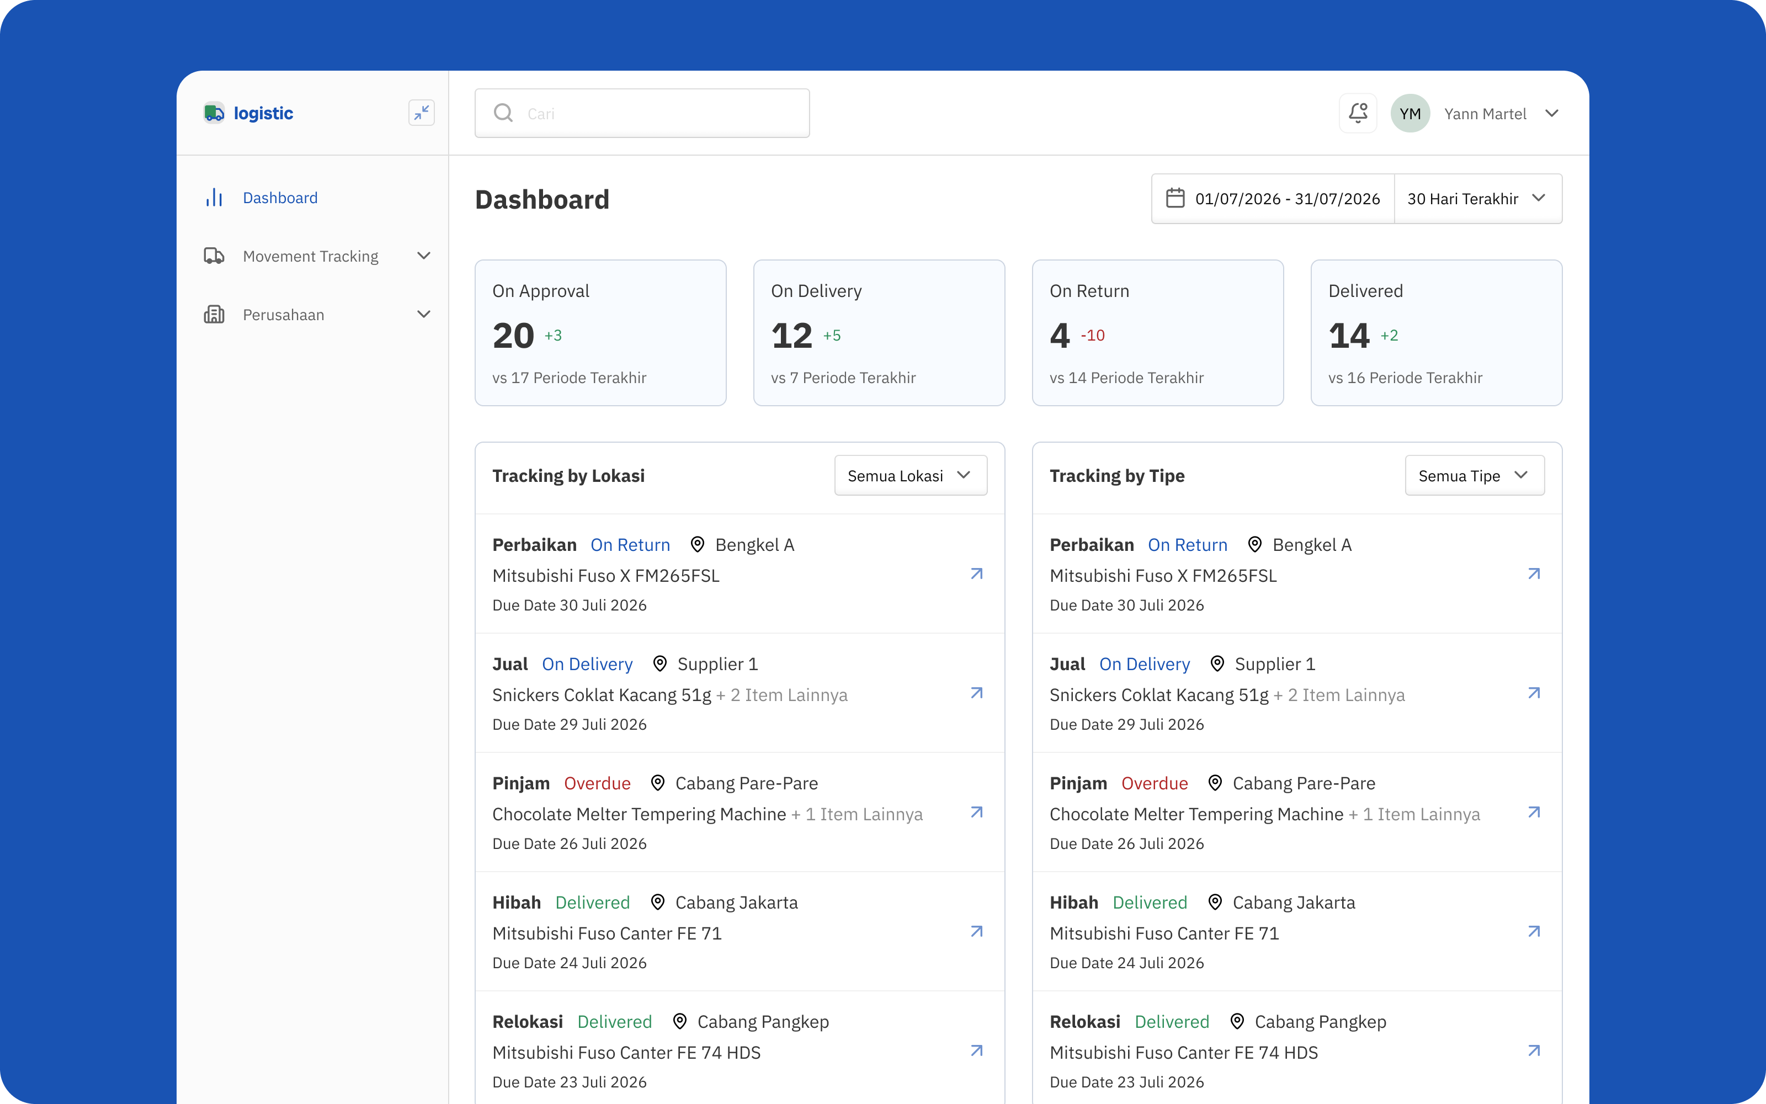Click the Movement Tracking truck icon
Viewport: 1766px width, 1104px height.
(214, 256)
